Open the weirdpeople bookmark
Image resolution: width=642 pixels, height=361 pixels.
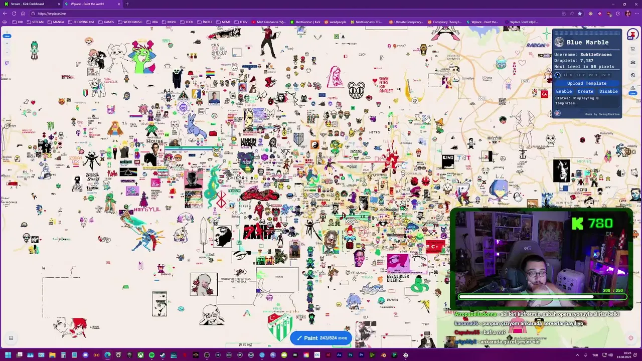(x=335, y=22)
